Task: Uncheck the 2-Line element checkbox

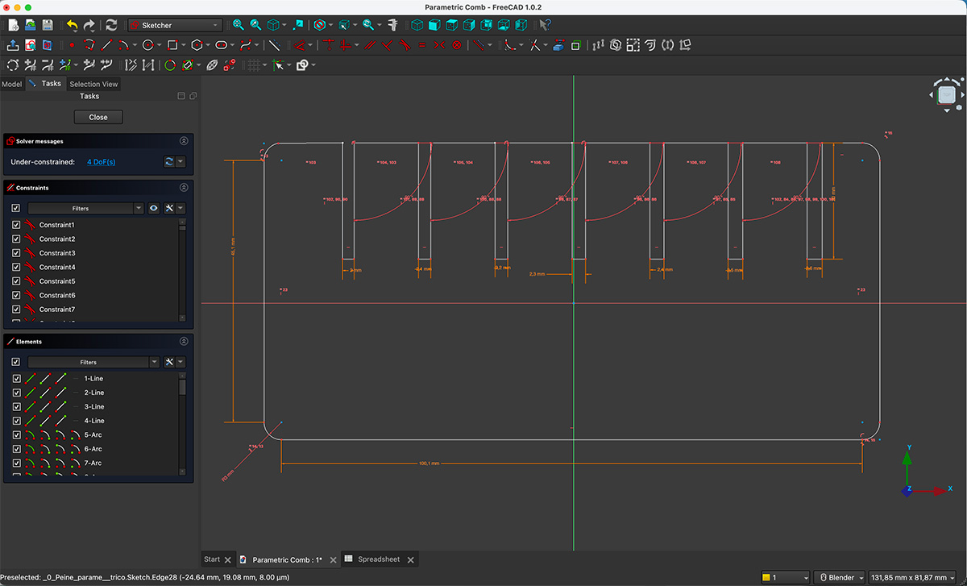Action: [x=16, y=393]
